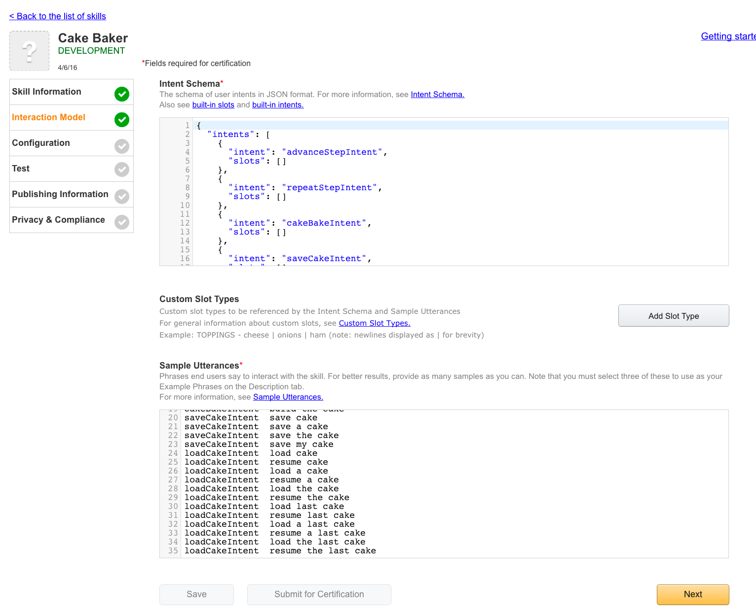Click the gray checkmark beside Configuration
The height and width of the screenshot is (610, 756).
122,146
